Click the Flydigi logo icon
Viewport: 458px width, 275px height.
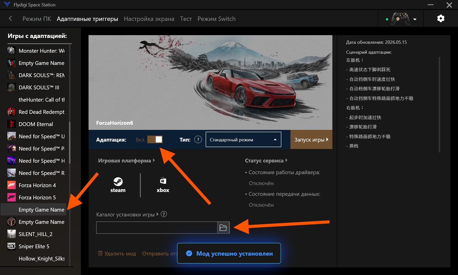(7, 5)
